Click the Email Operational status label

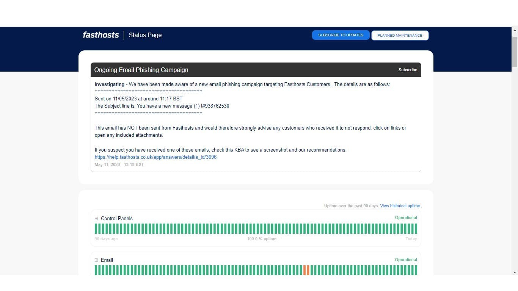[406, 260]
